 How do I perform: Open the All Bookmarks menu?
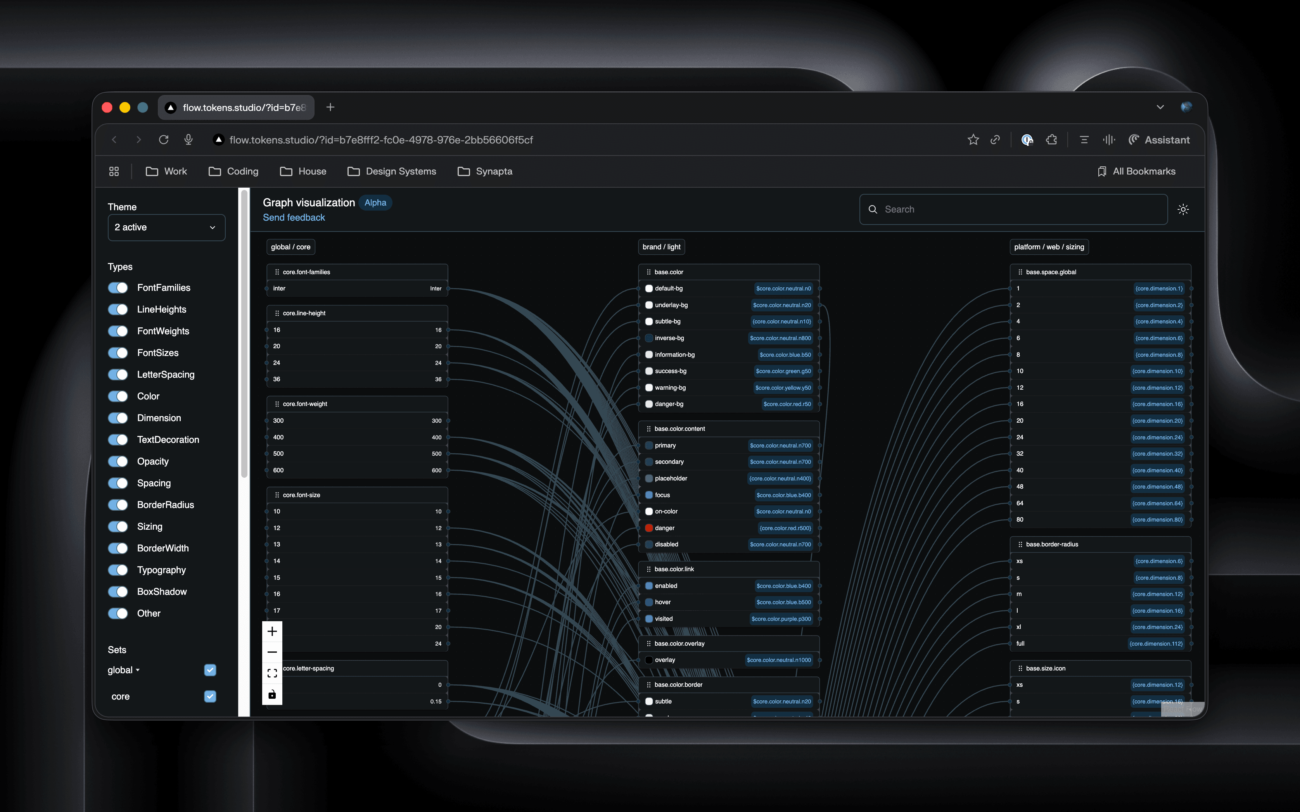(1136, 171)
